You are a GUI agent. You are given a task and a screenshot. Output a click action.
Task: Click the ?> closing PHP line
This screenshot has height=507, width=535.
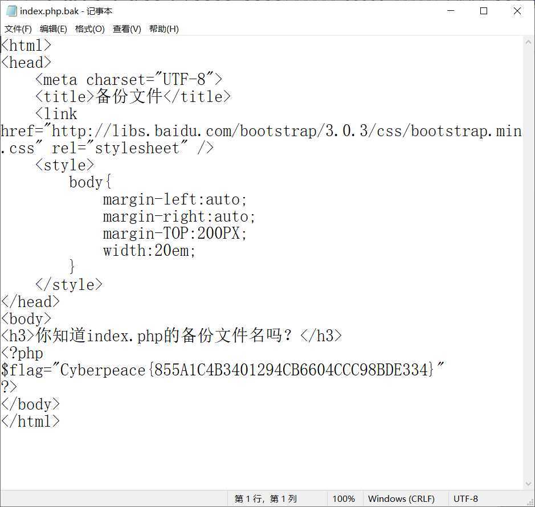tap(9, 387)
